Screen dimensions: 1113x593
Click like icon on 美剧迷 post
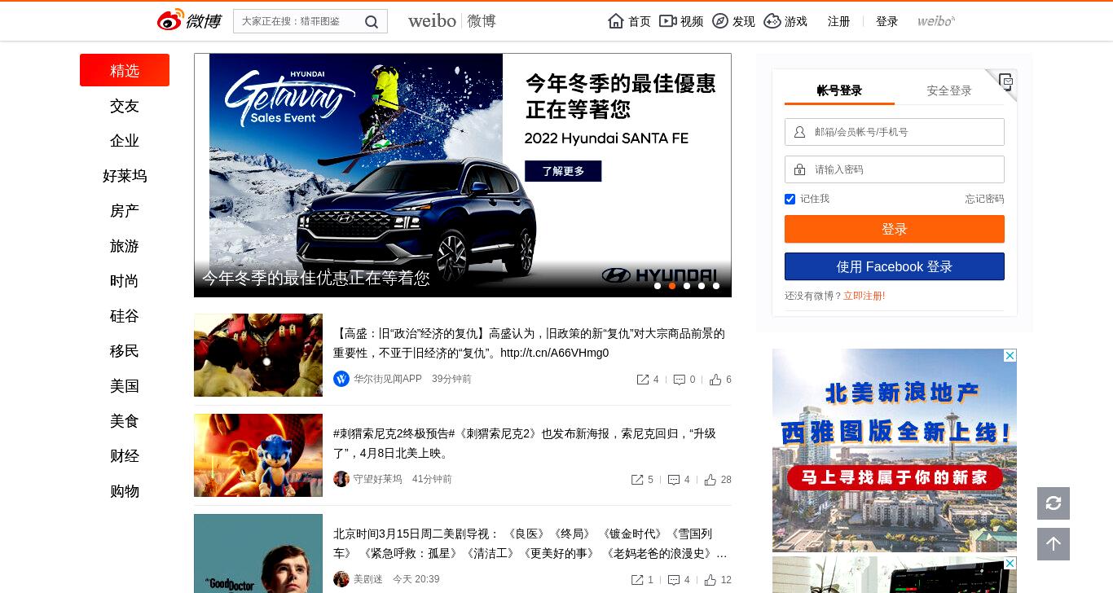click(x=710, y=580)
